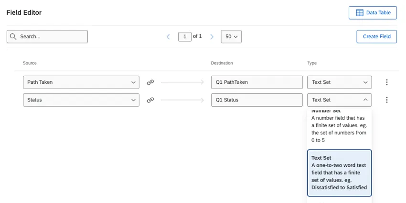Viewport: 406px width, 203px height.
Task: Open the Data Table view
Action: [373, 13]
